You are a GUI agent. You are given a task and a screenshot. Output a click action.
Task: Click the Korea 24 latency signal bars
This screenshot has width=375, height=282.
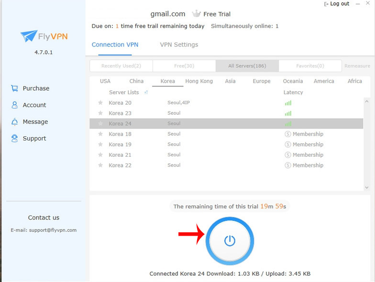pyautogui.click(x=288, y=124)
